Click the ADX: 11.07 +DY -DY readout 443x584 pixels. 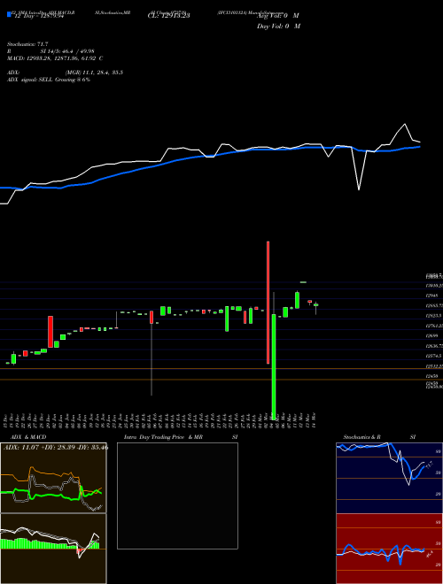pos(56,447)
